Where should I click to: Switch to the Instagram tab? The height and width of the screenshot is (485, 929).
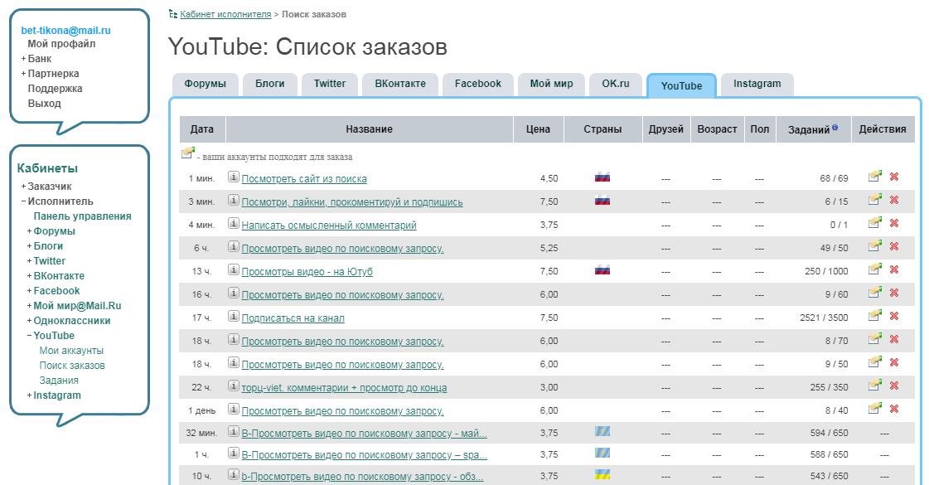[x=757, y=85]
